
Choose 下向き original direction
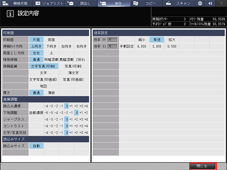[x=51, y=46]
